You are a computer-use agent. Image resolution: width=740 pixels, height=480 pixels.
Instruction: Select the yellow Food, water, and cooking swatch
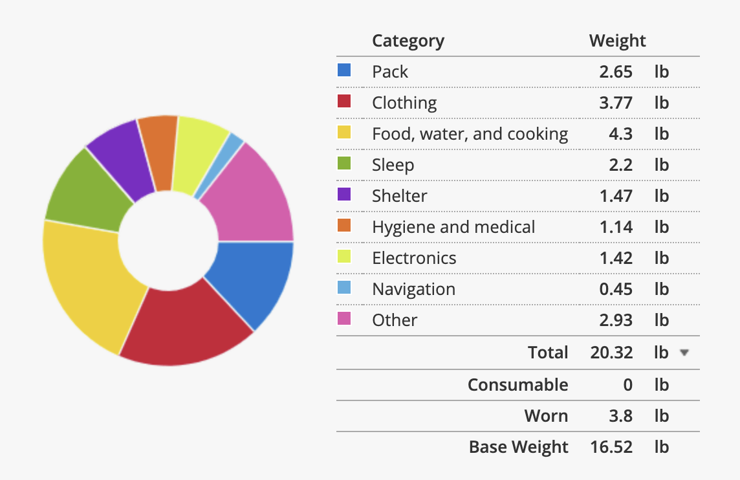tap(344, 132)
